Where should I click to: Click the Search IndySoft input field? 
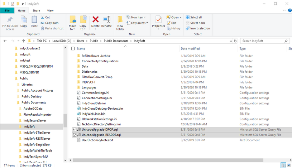263,41
